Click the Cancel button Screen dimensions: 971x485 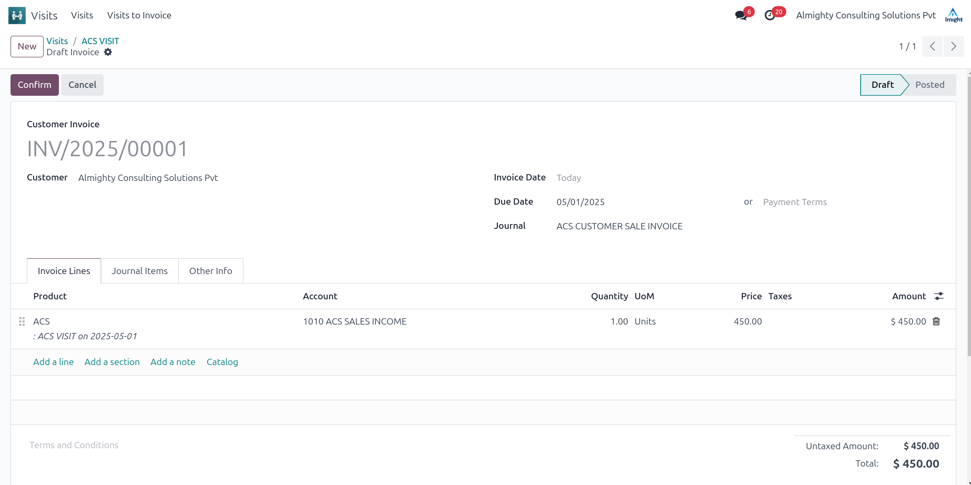(x=82, y=85)
